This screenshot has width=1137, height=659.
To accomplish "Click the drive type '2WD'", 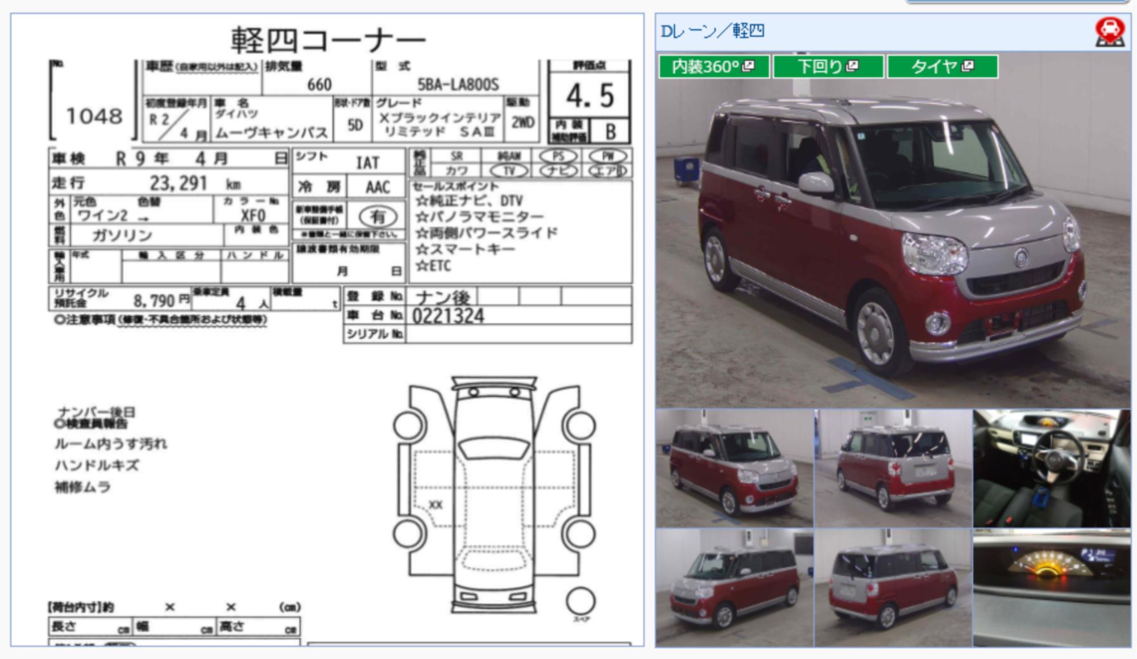I will (x=522, y=123).
